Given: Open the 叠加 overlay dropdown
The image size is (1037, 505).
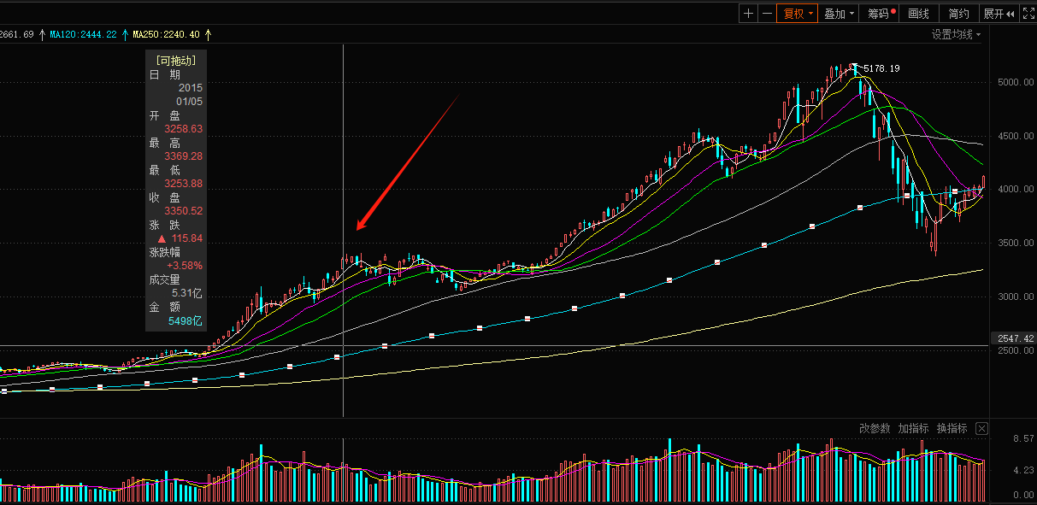Looking at the screenshot, I should [x=838, y=13].
